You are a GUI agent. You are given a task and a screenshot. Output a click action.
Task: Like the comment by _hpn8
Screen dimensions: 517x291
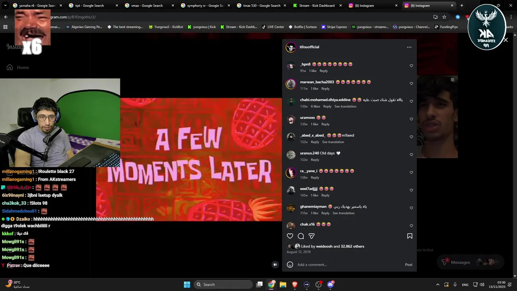[x=412, y=66]
